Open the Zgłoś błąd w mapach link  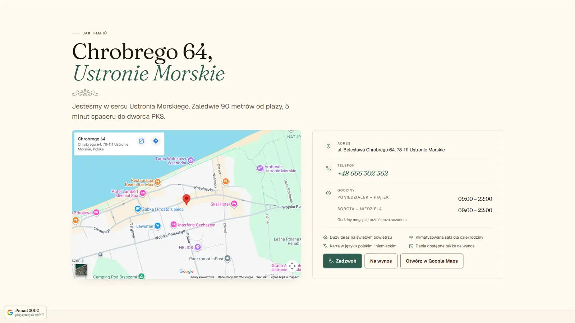point(285,277)
